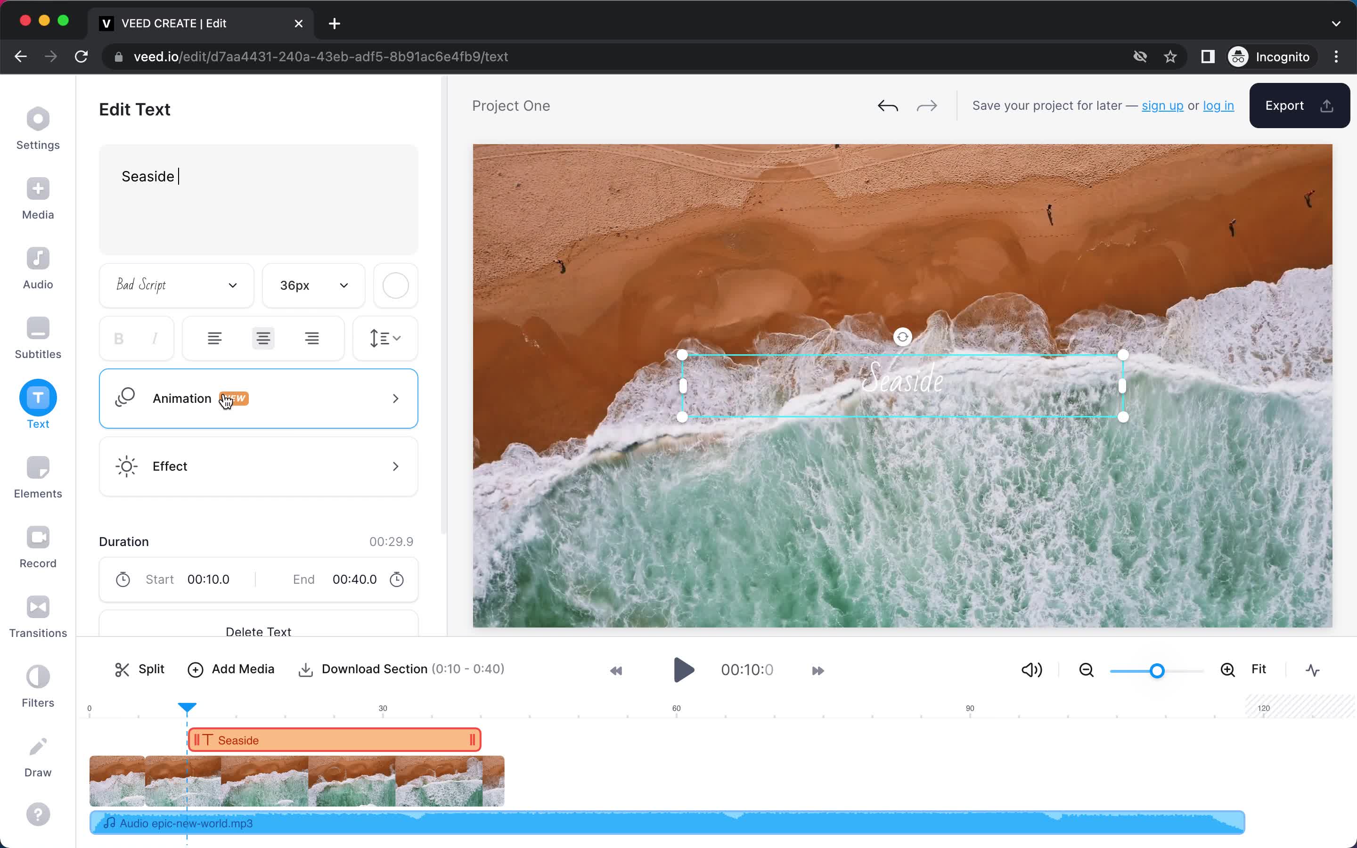
Task: Align text to the left
Action: click(x=214, y=338)
